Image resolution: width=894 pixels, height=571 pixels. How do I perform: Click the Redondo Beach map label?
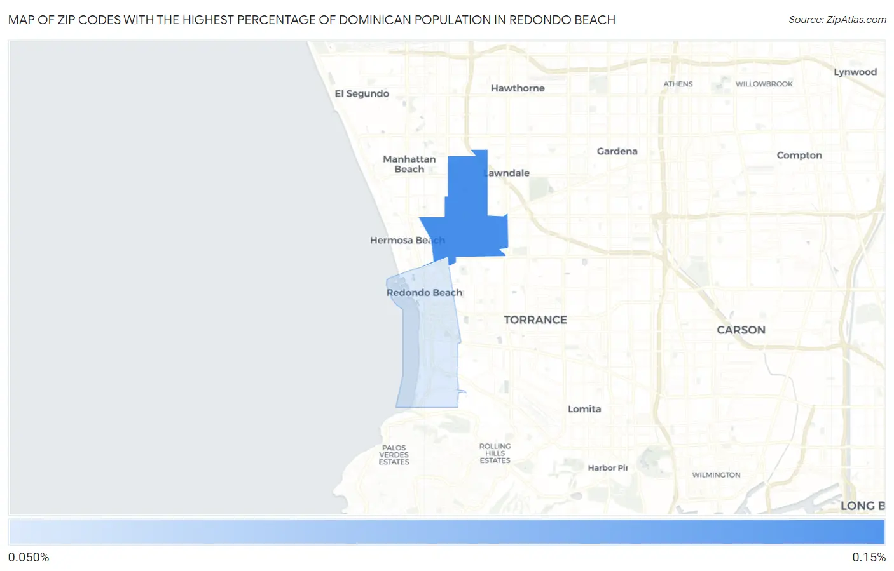424,292
